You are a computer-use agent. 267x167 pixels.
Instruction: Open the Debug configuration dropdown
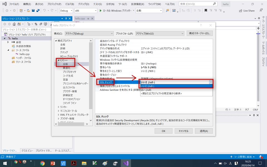tap(66, 11)
